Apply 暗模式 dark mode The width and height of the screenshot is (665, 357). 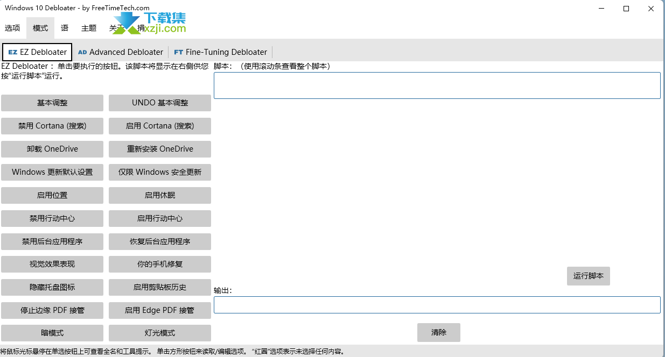click(x=52, y=333)
